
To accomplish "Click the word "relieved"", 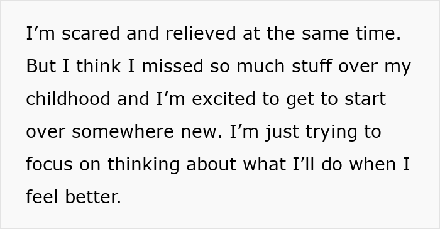I will click(201, 33).
